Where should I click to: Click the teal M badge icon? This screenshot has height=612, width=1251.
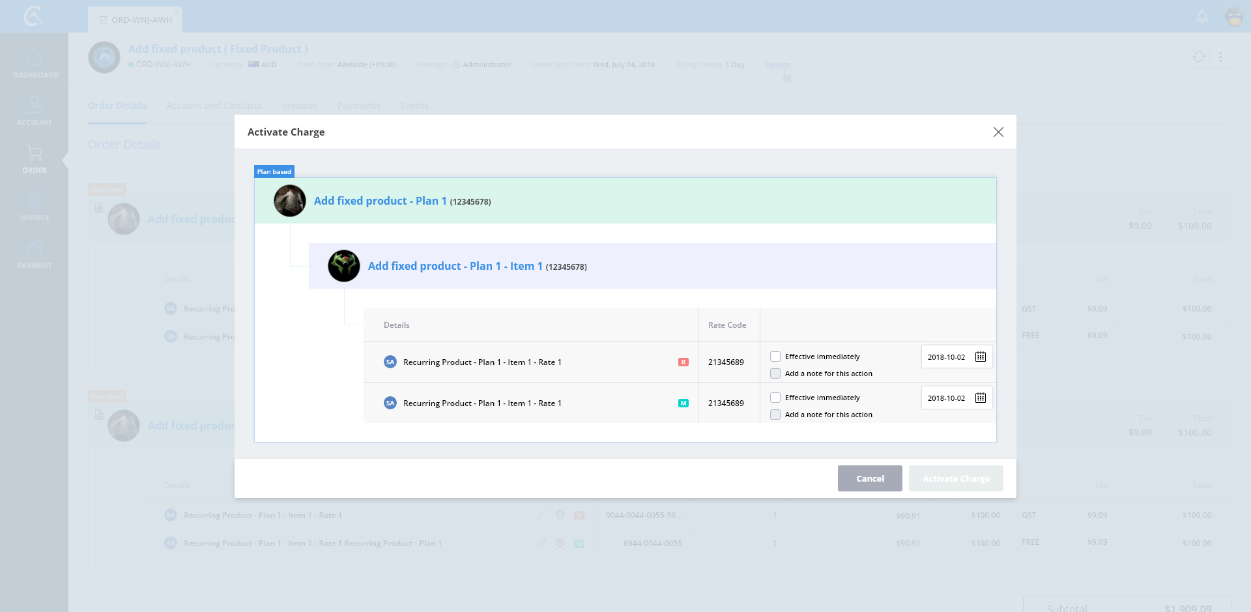(x=683, y=403)
